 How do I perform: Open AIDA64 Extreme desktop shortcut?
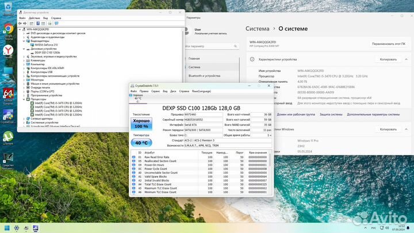tap(8, 97)
